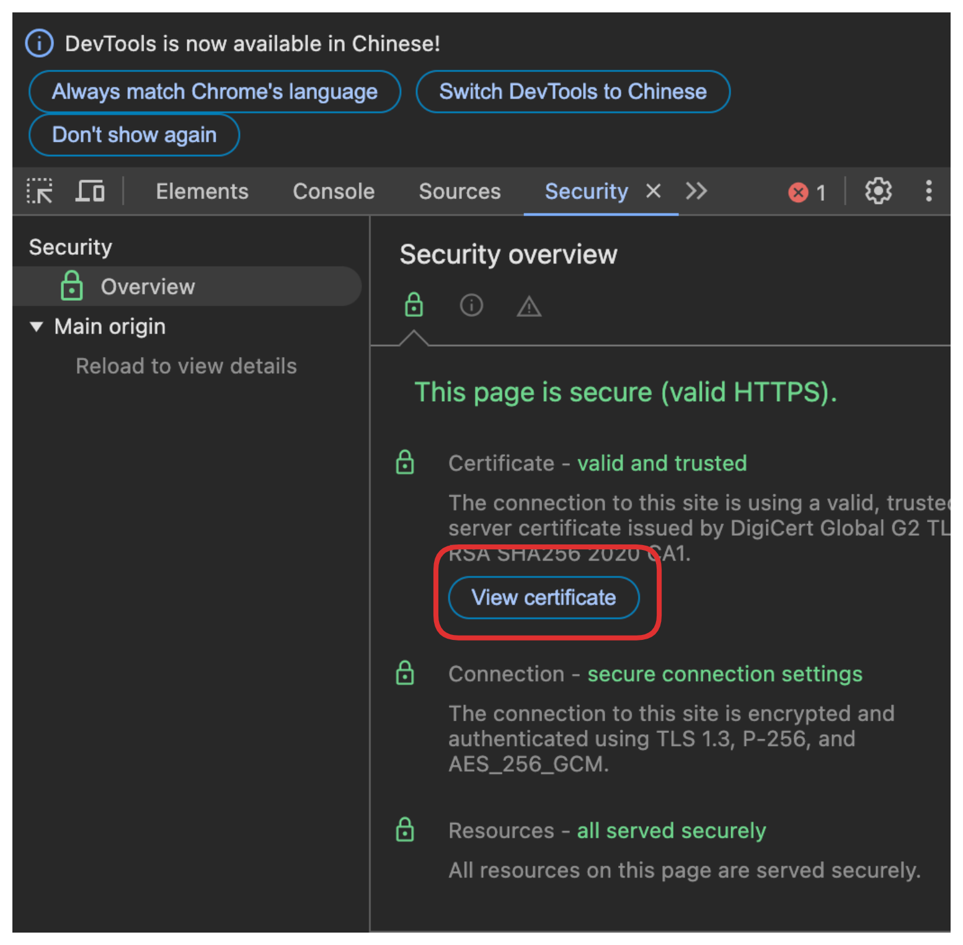Click the inspect element picker icon

(x=40, y=191)
